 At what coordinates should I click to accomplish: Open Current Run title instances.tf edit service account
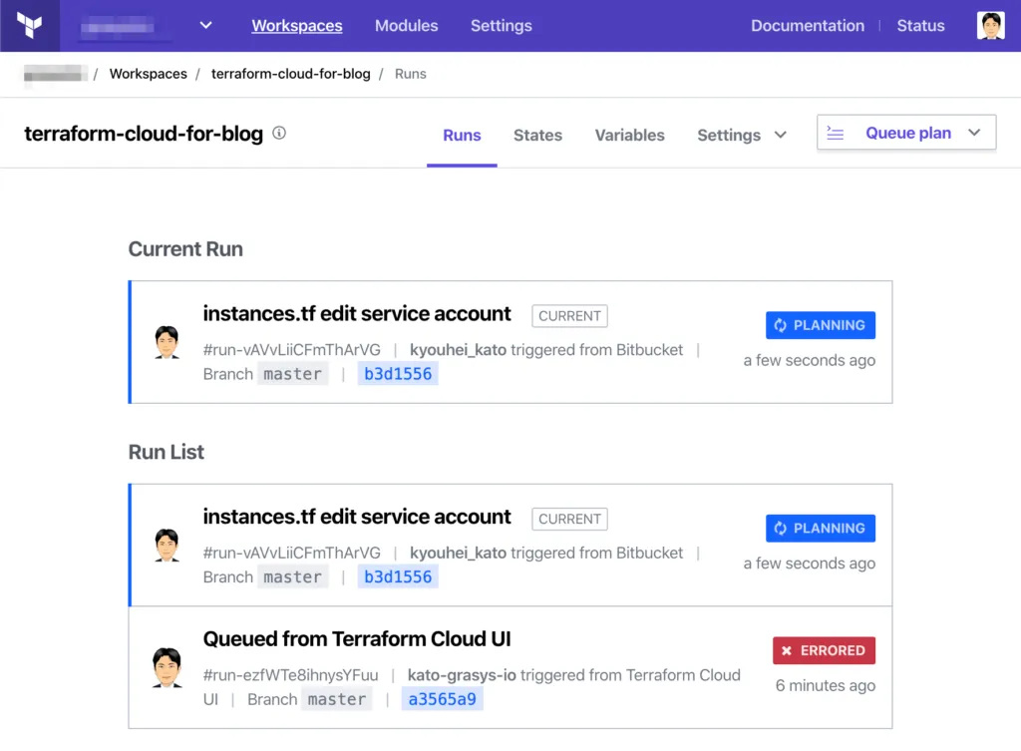pos(357,313)
